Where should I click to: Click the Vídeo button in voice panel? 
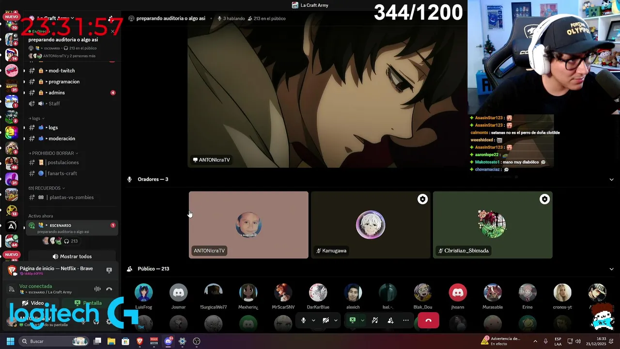tap(33, 303)
